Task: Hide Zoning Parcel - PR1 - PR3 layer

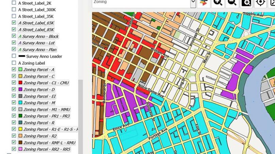Action: point(14,116)
